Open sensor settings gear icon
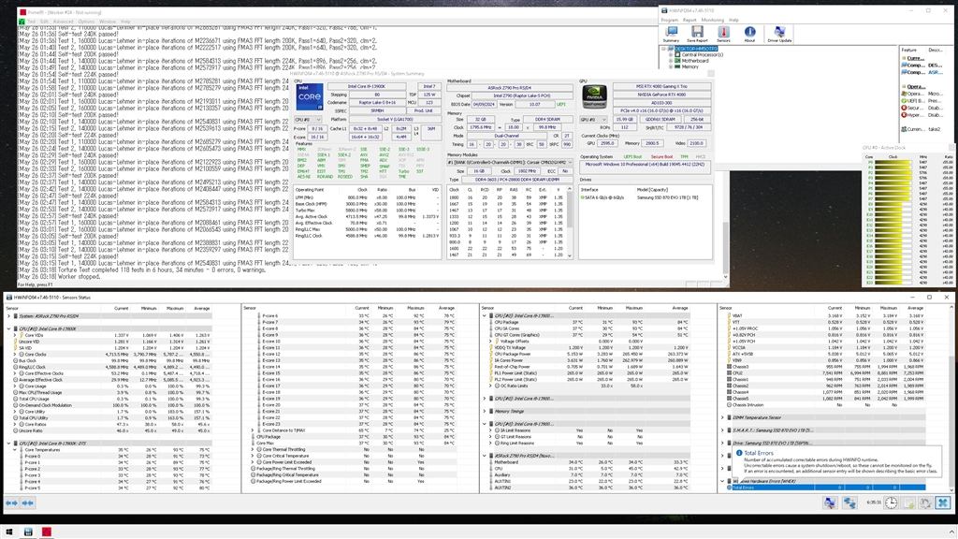This screenshot has height=539, width=958. [x=925, y=503]
